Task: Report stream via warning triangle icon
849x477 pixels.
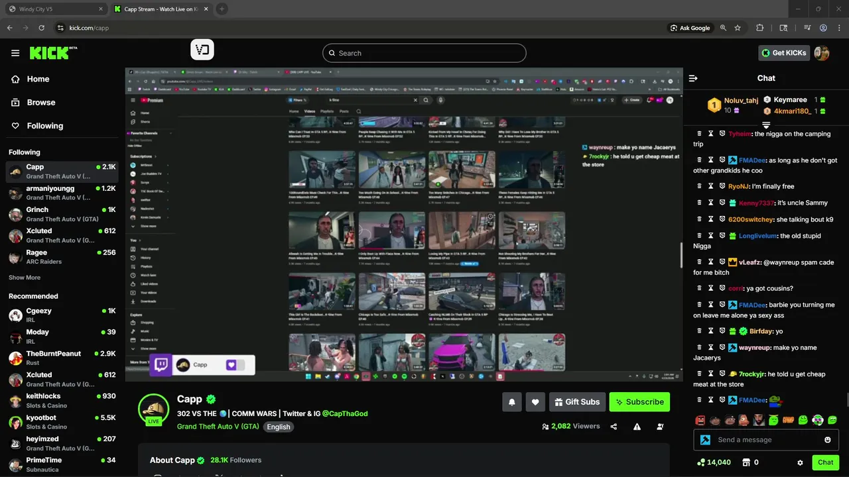Action: pyautogui.click(x=637, y=427)
